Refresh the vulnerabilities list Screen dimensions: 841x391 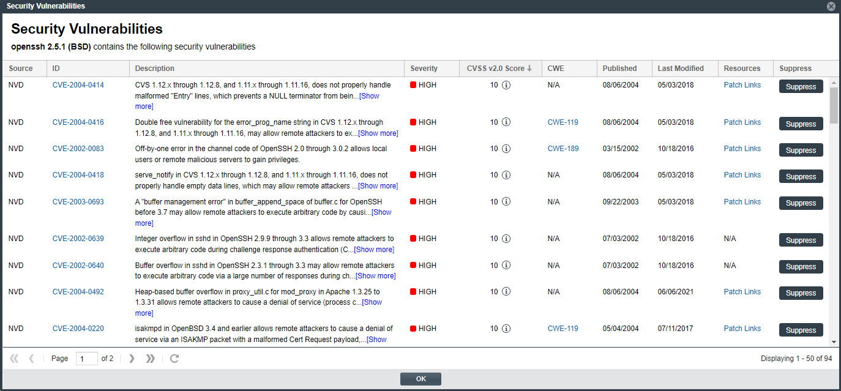[x=174, y=359]
